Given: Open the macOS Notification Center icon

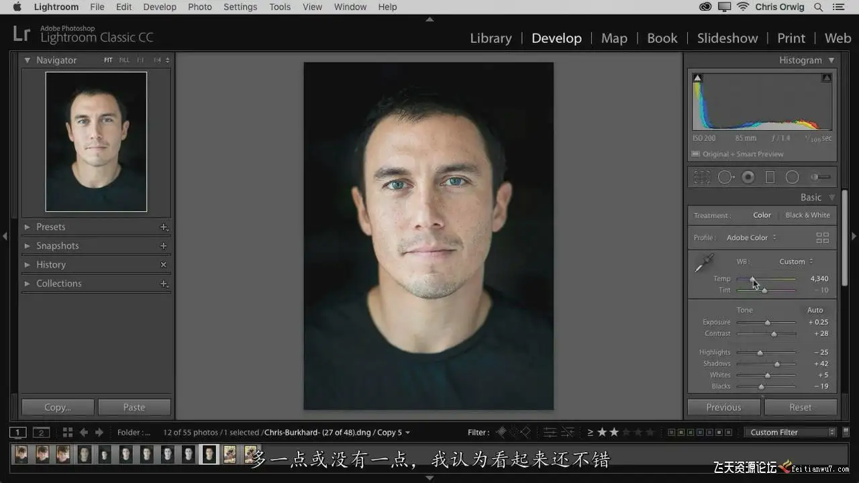Looking at the screenshot, I should point(840,7).
